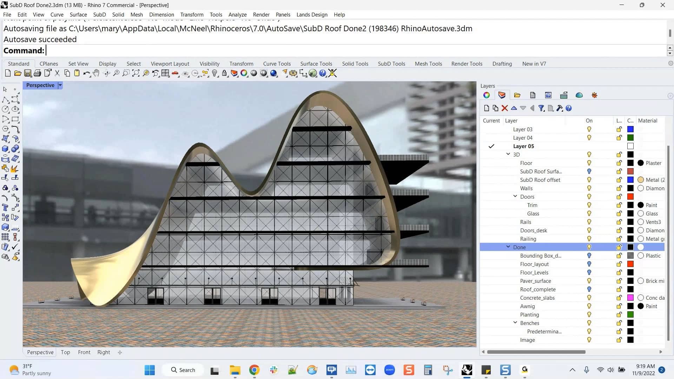Activate the Undo icon in the toolbar
Viewport: 674px width, 379px height.
(x=87, y=73)
